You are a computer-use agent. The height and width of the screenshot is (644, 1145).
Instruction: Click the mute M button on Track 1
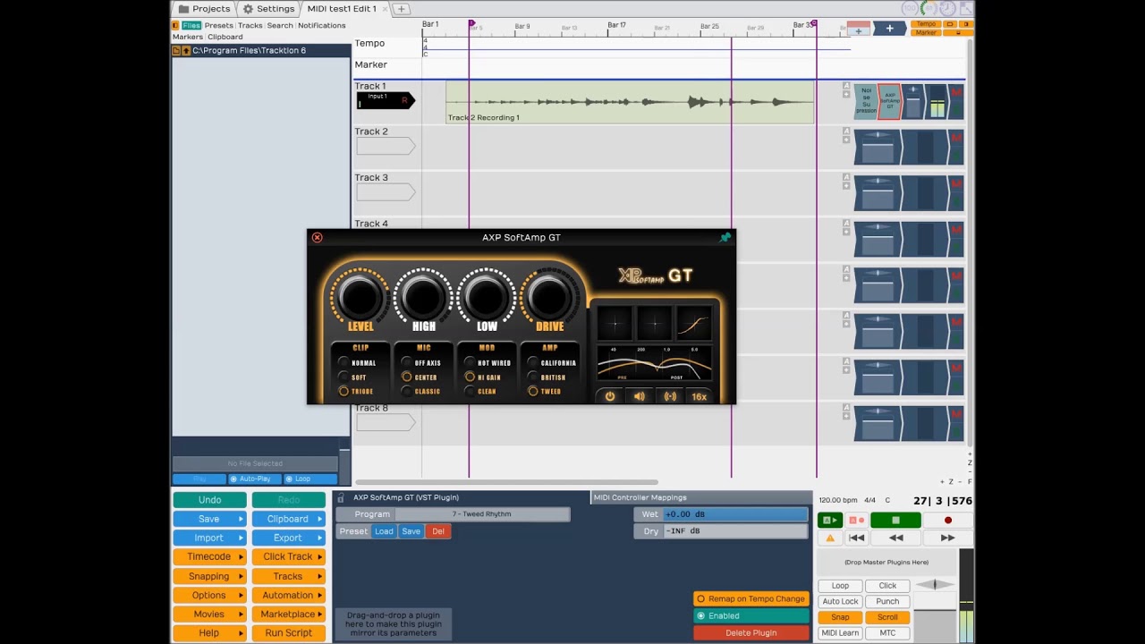tap(956, 92)
